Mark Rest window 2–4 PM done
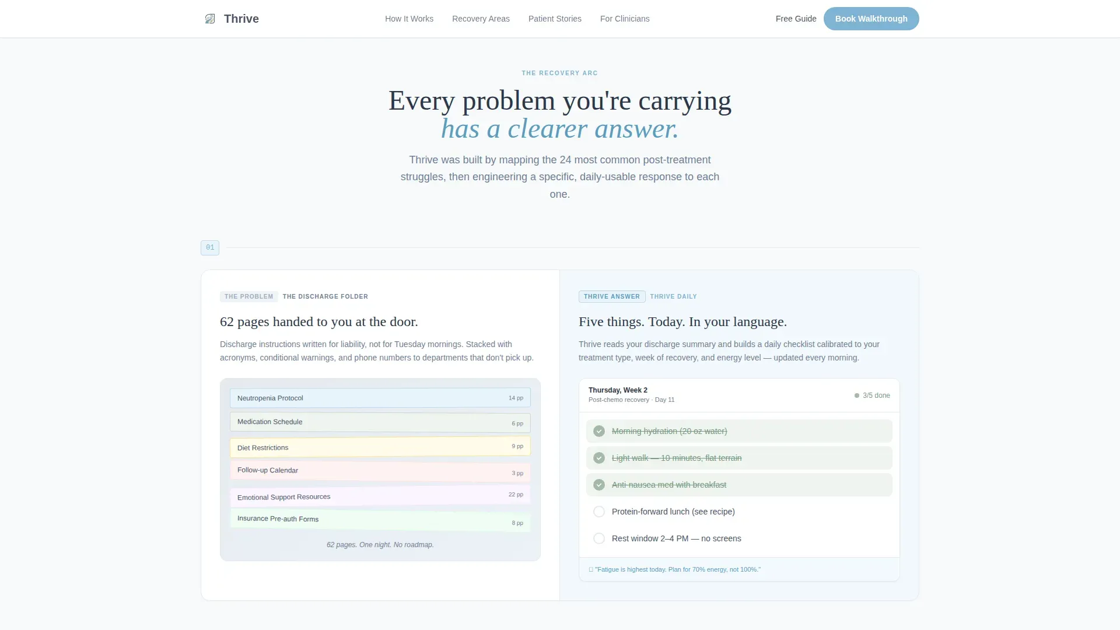 tap(599, 538)
